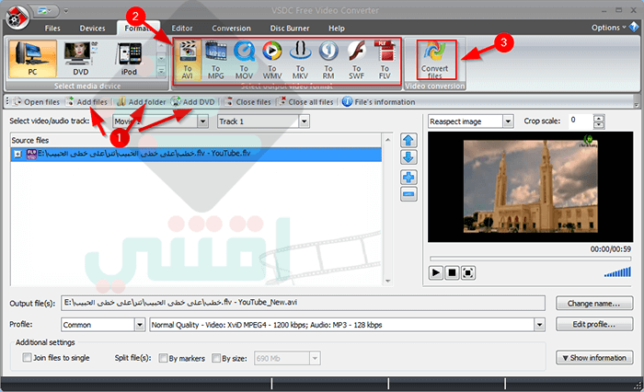Select the DVD media device icon
Viewport: 644px width, 392px height.
[x=81, y=58]
